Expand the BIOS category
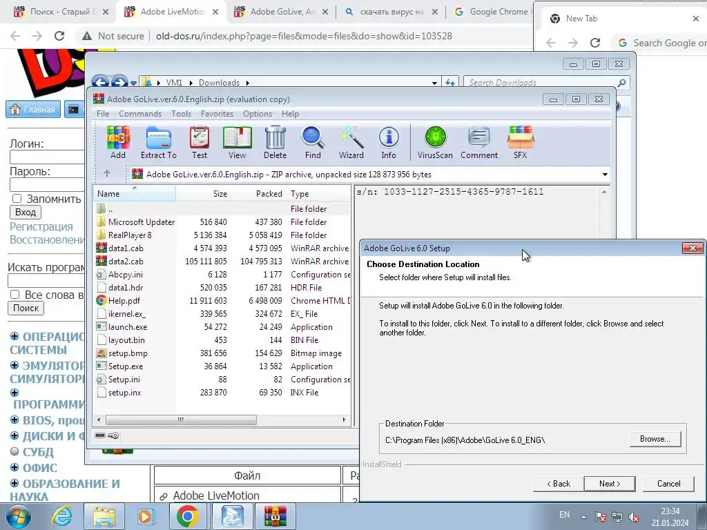Viewport: 707px width, 530px height. point(14,420)
